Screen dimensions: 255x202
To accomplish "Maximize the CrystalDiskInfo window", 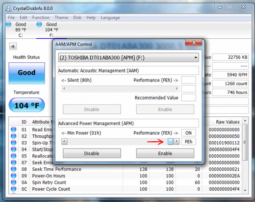I will coord(229,7).
